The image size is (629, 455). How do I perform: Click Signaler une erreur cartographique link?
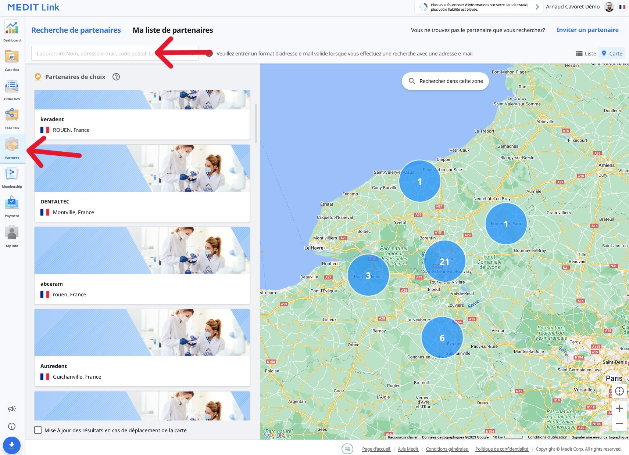pyautogui.click(x=600, y=437)
